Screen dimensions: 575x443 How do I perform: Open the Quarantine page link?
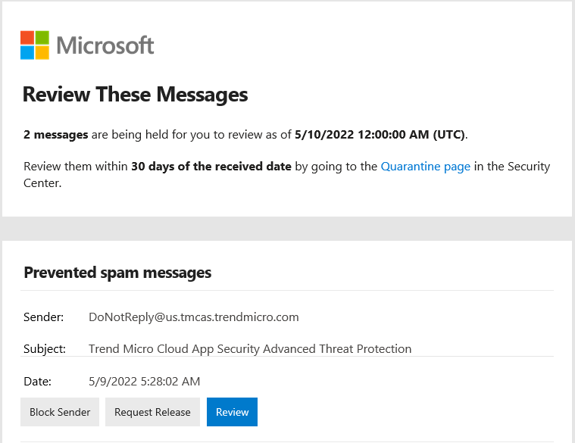426,167
